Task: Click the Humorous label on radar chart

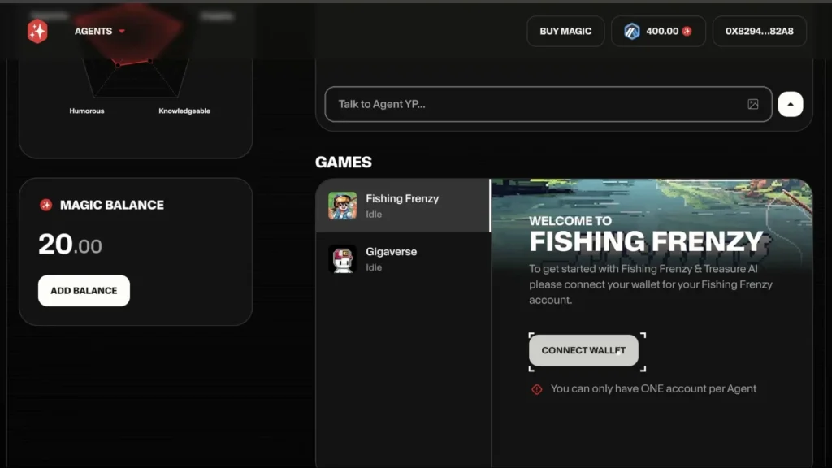Action: pos(87,110)
